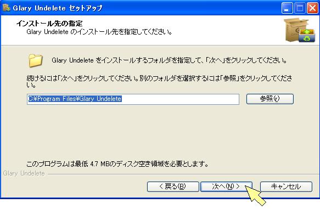This screenshot has height=209, width=320.
Task: Click the Glary Undelete セットアップ title text
Action: click(58, 8)
